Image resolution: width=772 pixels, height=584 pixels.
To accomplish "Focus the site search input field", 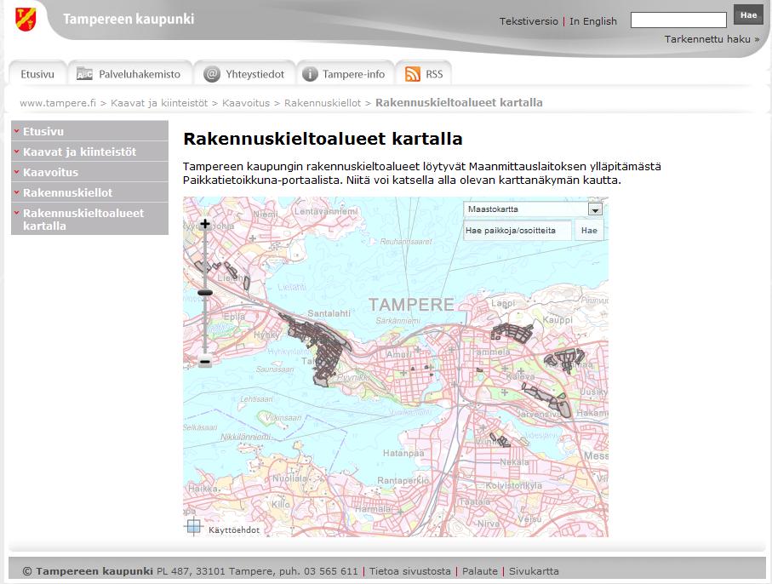I will coord(678,20).
